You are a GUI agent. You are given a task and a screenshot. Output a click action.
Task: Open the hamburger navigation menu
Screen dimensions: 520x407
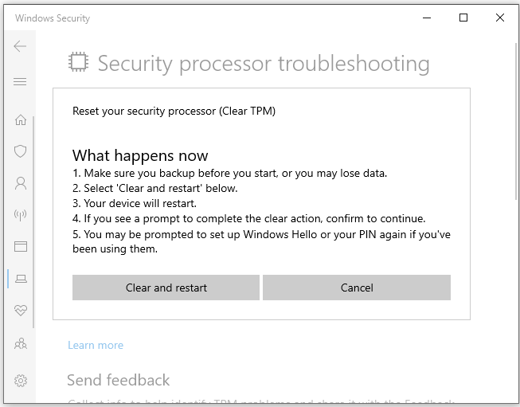point(20,82)
